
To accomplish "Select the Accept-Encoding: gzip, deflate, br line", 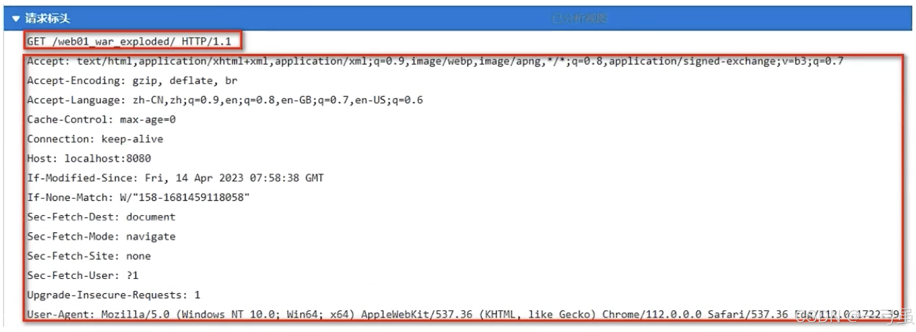I will tap(132, 80).
